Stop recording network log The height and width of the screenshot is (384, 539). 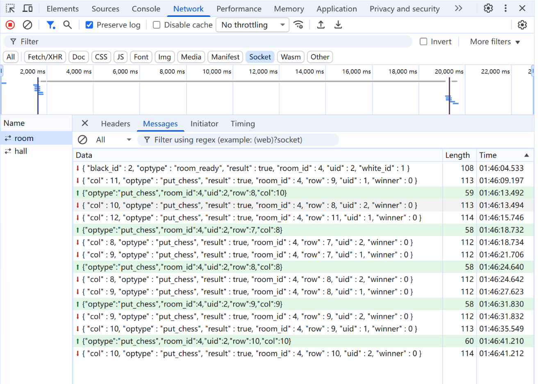(x=10, y=25)
